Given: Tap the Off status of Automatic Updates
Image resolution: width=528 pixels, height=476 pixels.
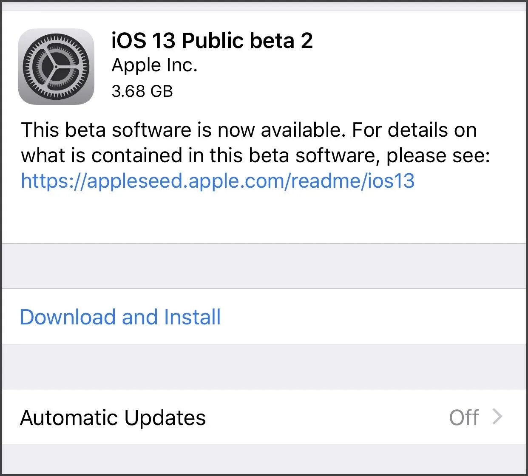Looking at the screenshot, I should pos(464,417).
